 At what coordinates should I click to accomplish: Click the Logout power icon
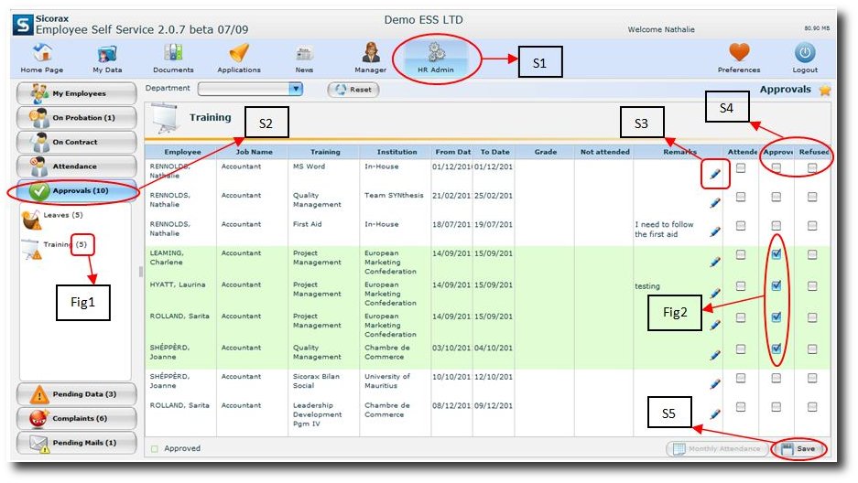tap(805, 55)
